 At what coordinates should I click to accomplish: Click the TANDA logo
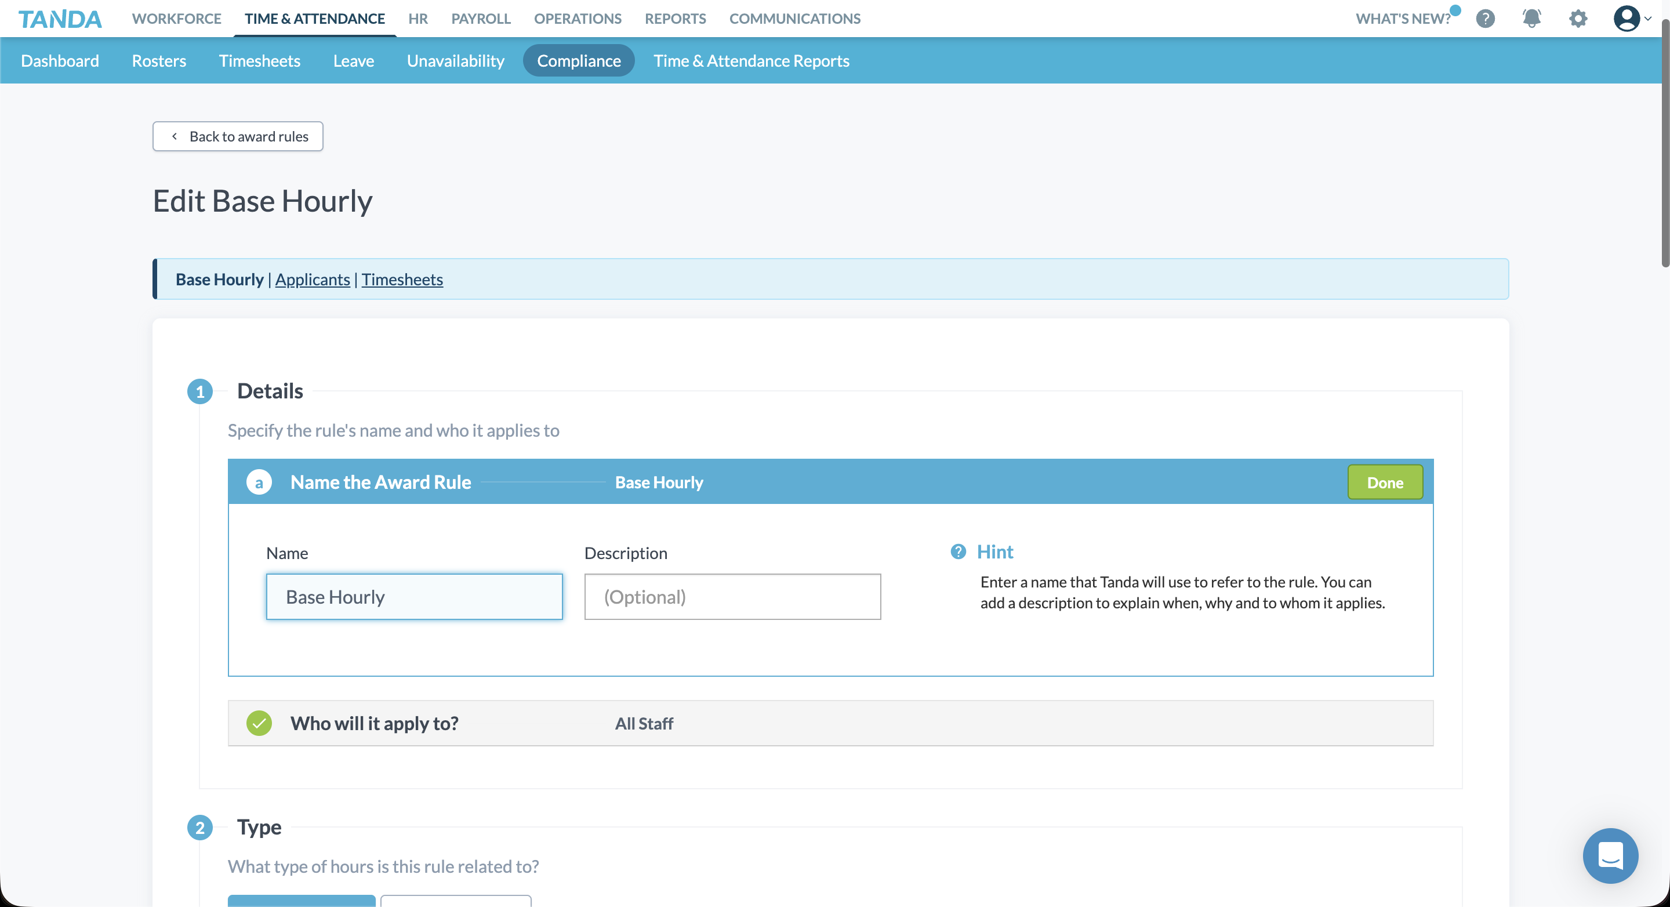point(60,18)
